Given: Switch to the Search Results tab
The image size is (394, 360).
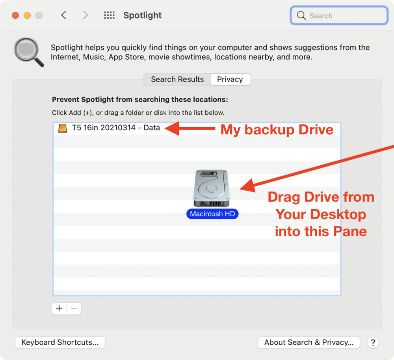Looking at the screenshot, I should tap(177, 79).
